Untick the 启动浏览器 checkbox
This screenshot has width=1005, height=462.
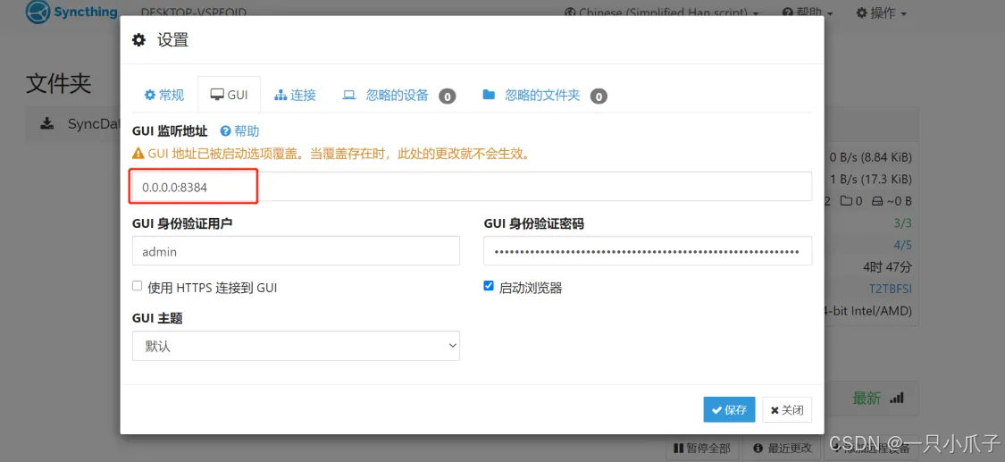click(489, 286)
